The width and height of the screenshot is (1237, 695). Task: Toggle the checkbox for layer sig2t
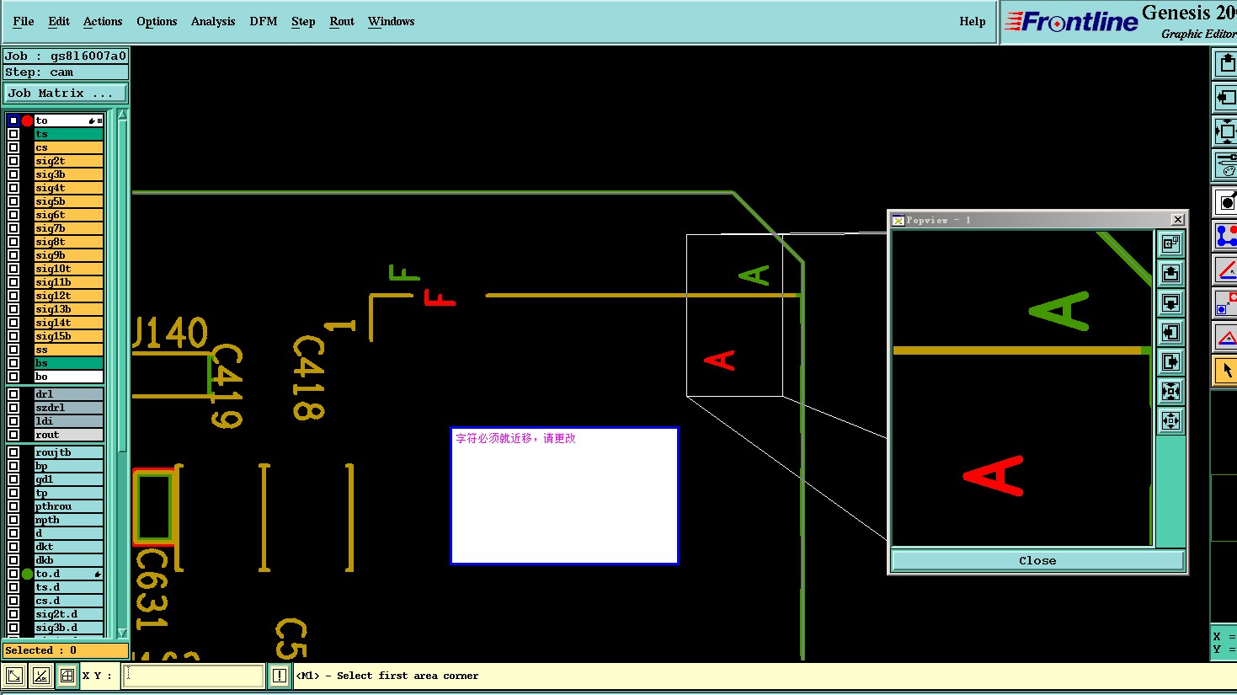tap(13, 161)
